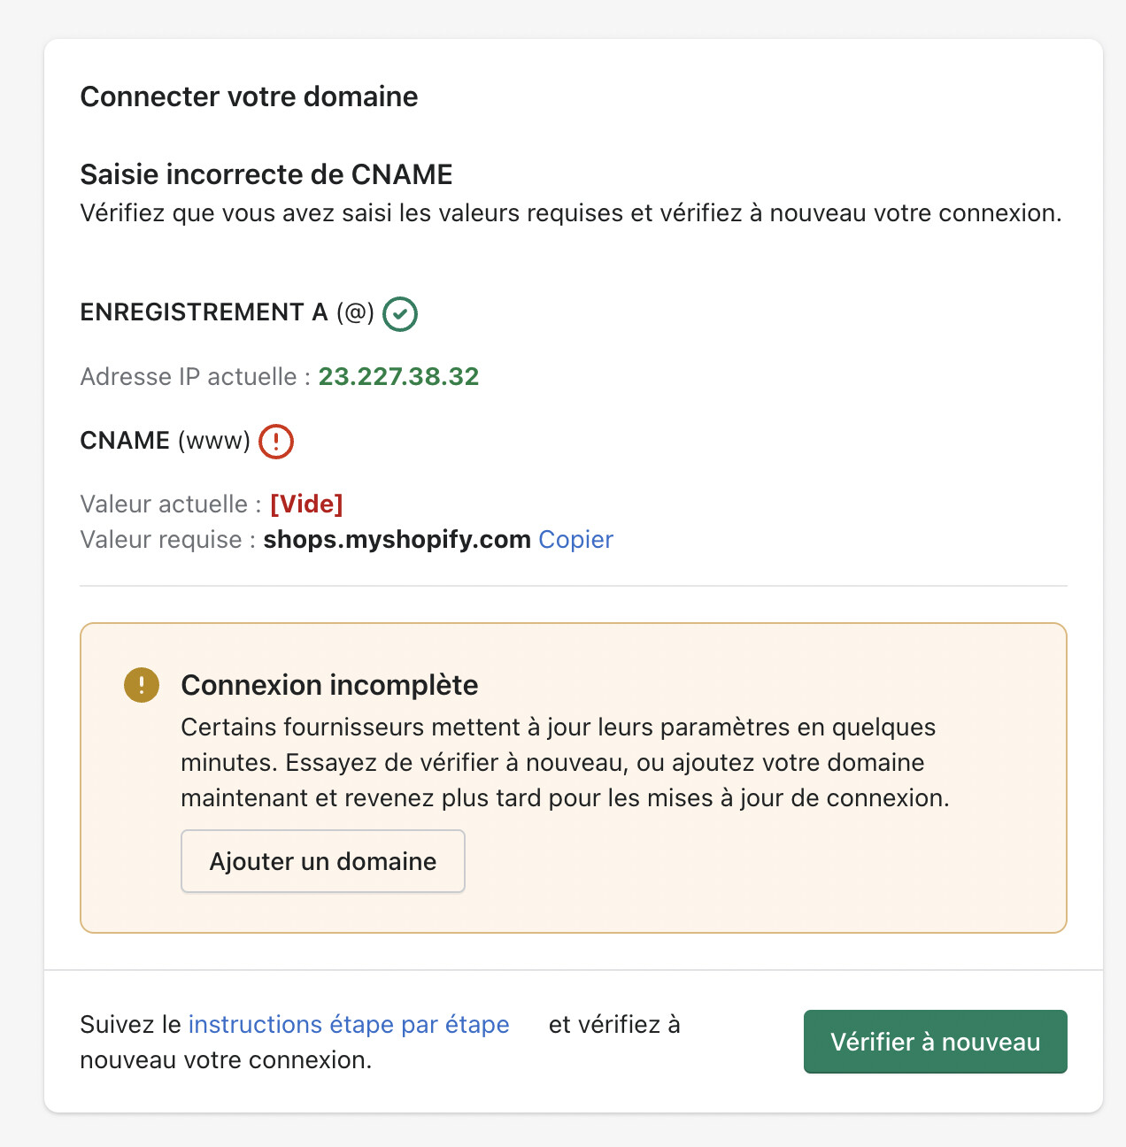Click the red [Vide] current value

pyautogui.click(x=306, y=504)
